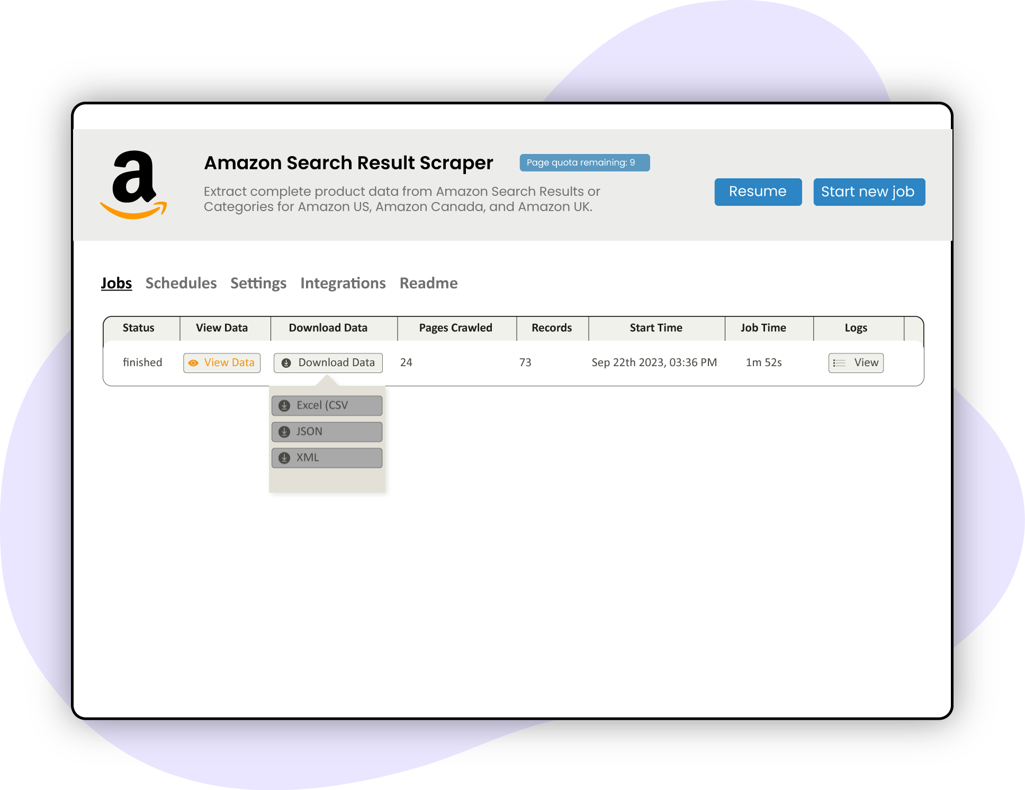Click the XML download icon
1025x790 pixels.
click(x=286, y=457)
